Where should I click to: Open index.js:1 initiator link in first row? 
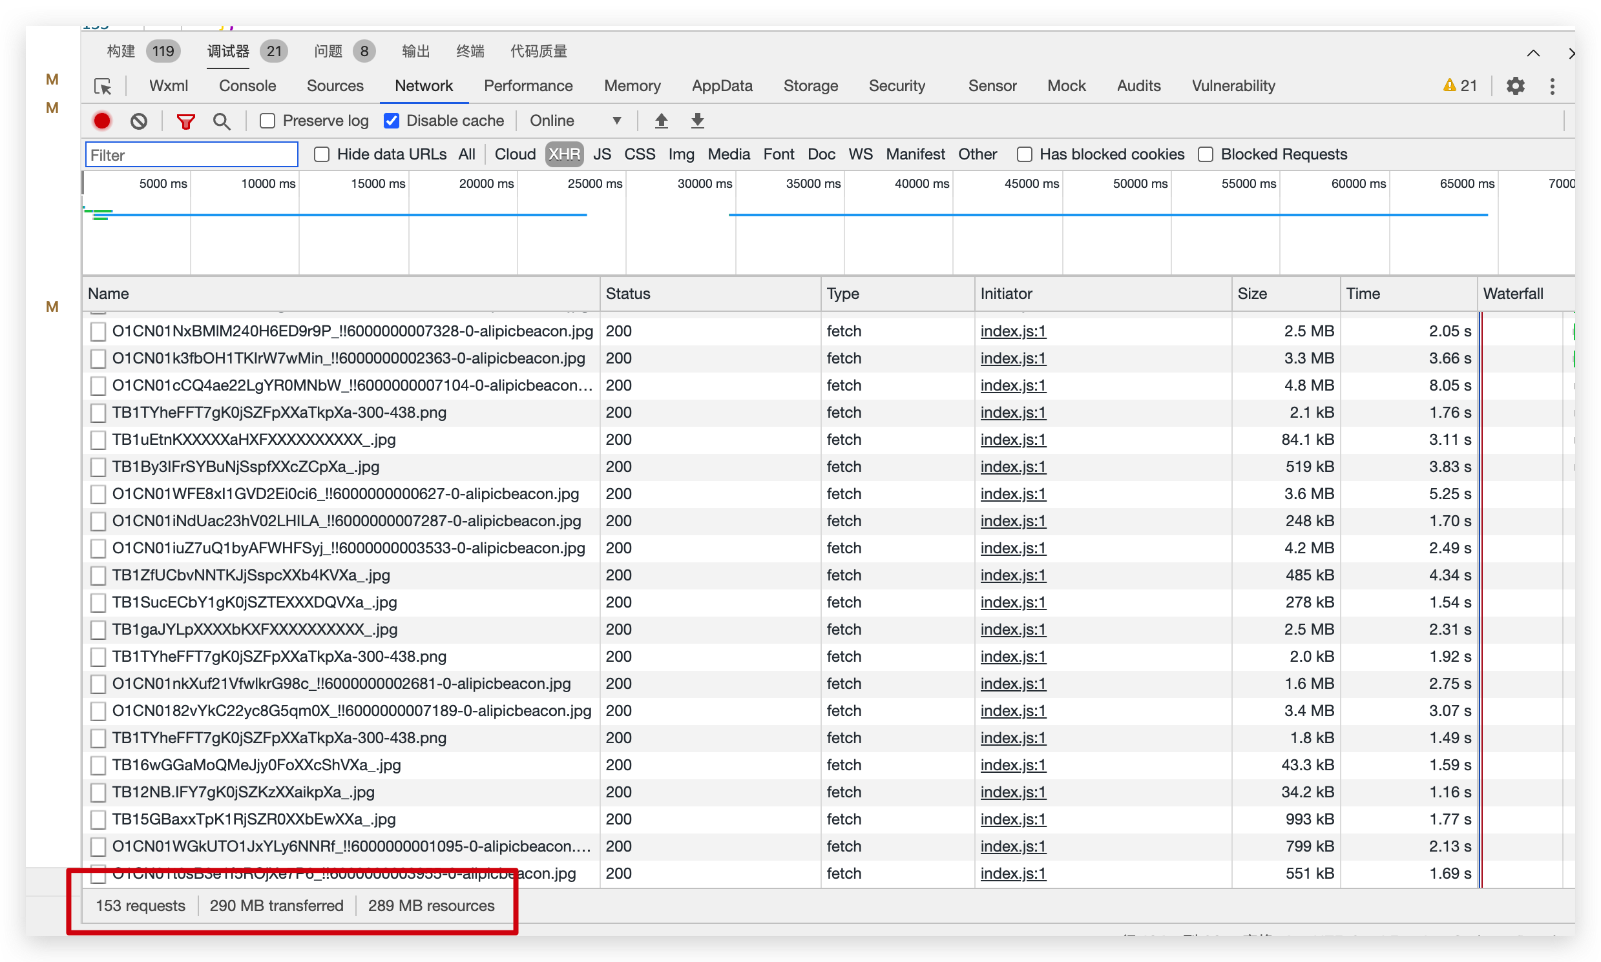pos(1012,331)
